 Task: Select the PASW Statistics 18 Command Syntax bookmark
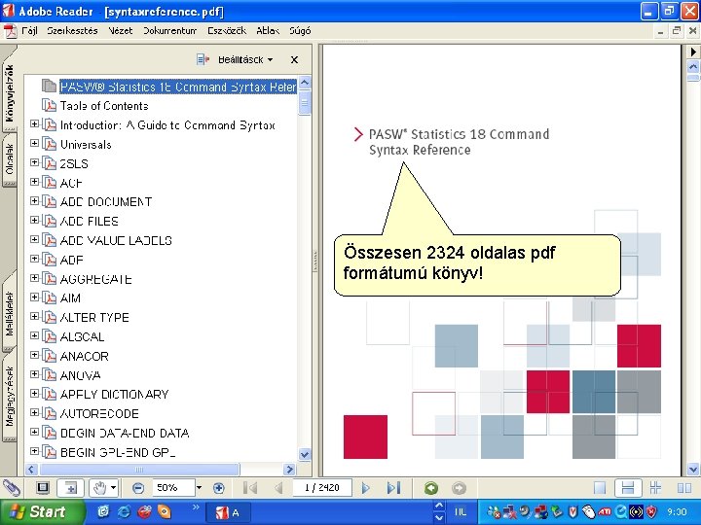click(x=178, y=87)
